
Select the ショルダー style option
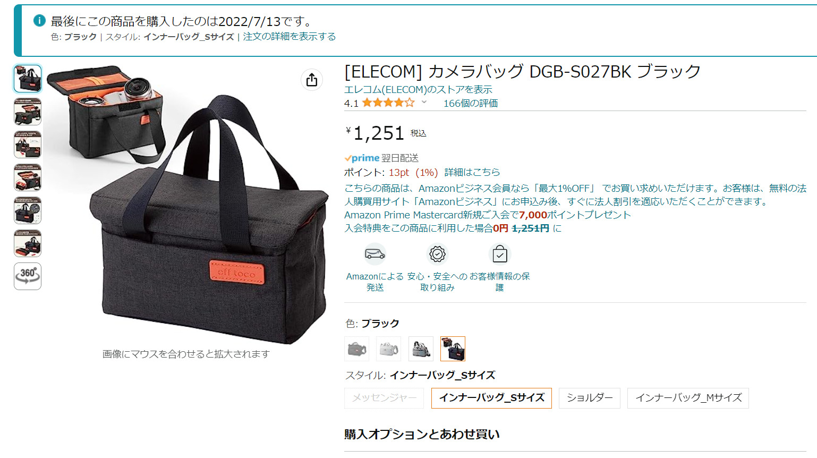[x=590, y=398]
